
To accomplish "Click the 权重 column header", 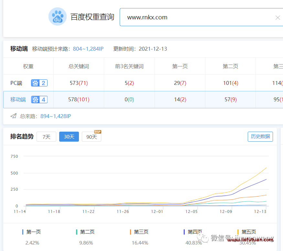I will (28, 66).
